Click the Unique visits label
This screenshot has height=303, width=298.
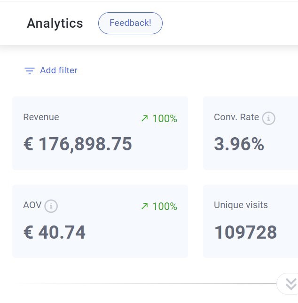coord(241,205)
